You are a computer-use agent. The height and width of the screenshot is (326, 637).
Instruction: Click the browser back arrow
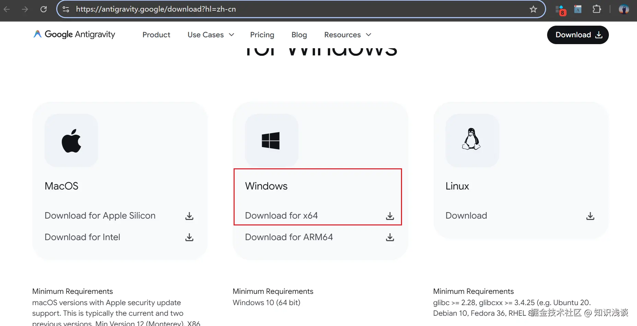pyautogui.click(x=7, y=9)
